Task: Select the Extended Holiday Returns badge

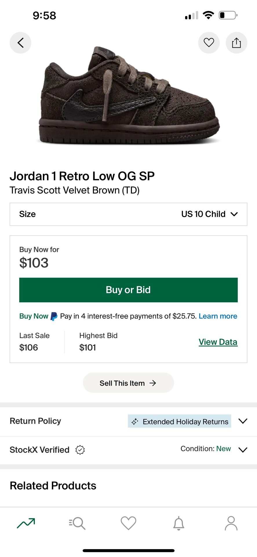Action: (179, 421)
